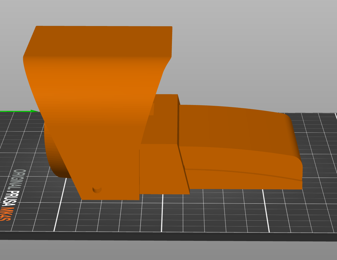The width and height of the screenshot is (337, 260).
Task: Click the gray area below the print bed
Action: (170, 251)
